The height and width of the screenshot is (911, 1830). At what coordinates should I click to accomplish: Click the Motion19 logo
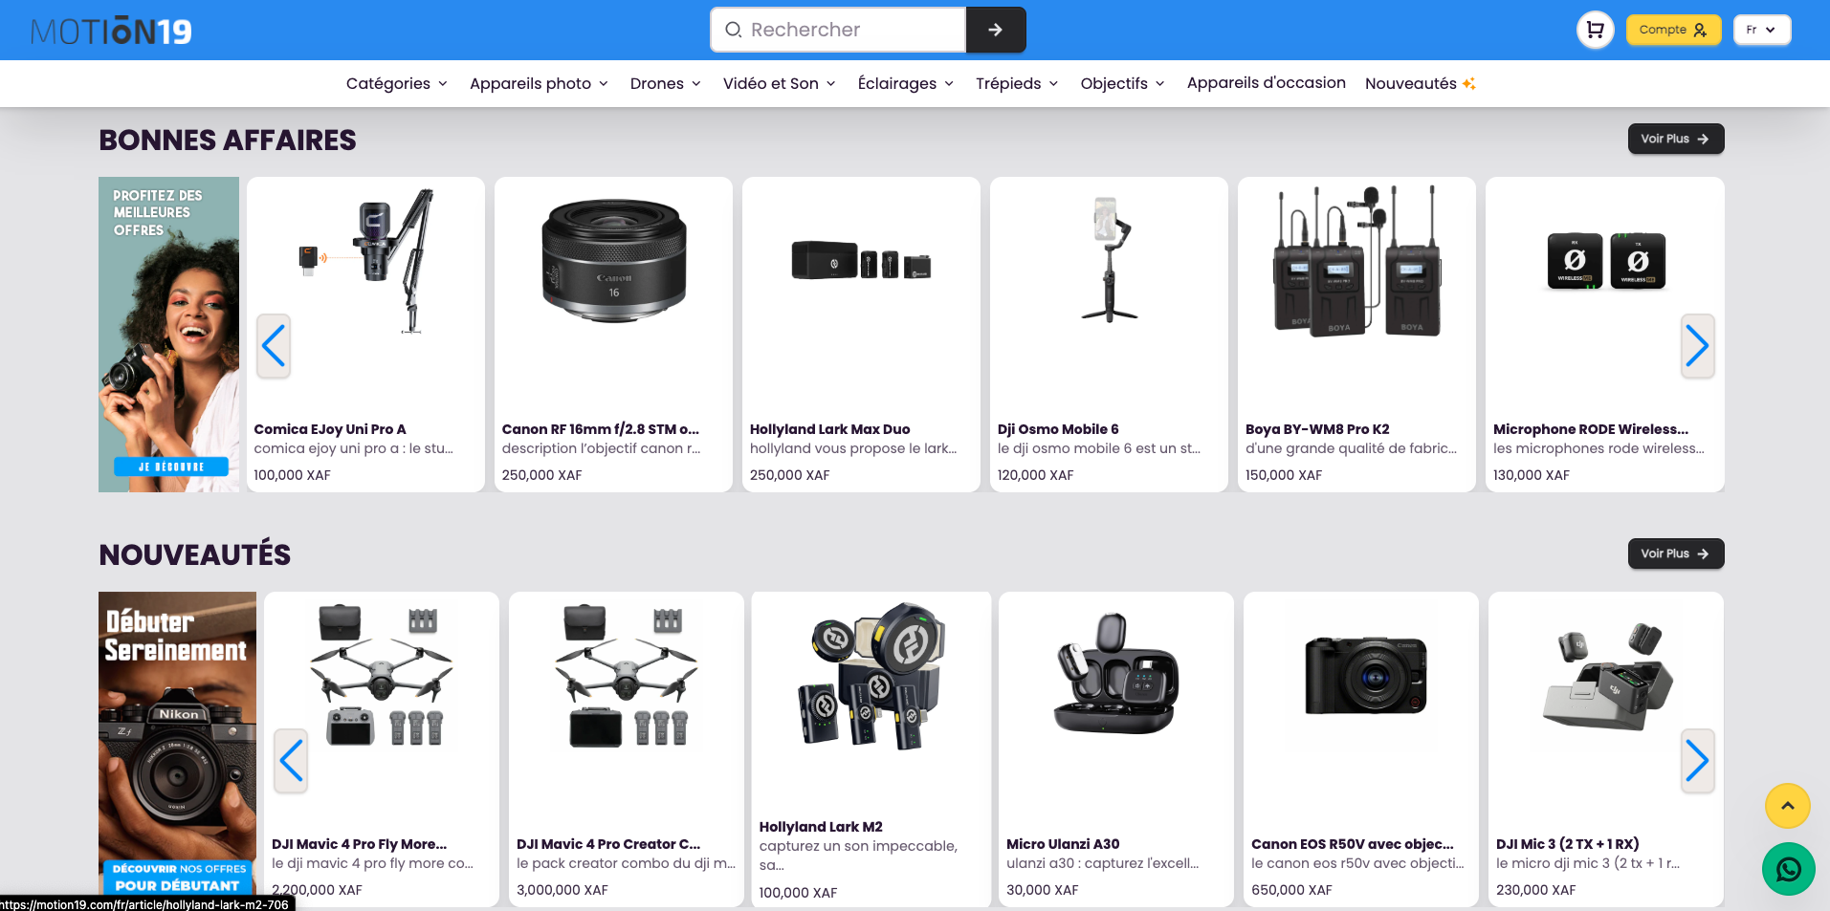click(x=111, y=32)
